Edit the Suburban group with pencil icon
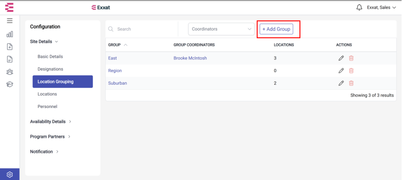The width and height of the screenshot is (402, 180). click(x=341, y=84)
